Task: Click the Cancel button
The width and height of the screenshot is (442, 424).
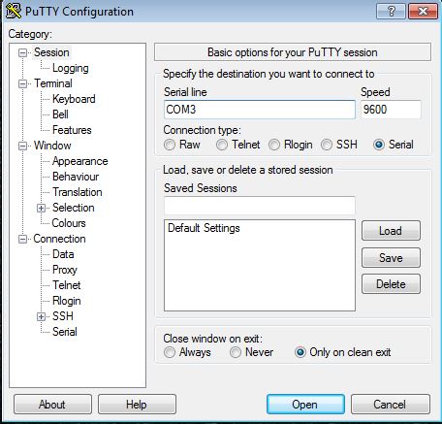Action: (x=391, y=405)
